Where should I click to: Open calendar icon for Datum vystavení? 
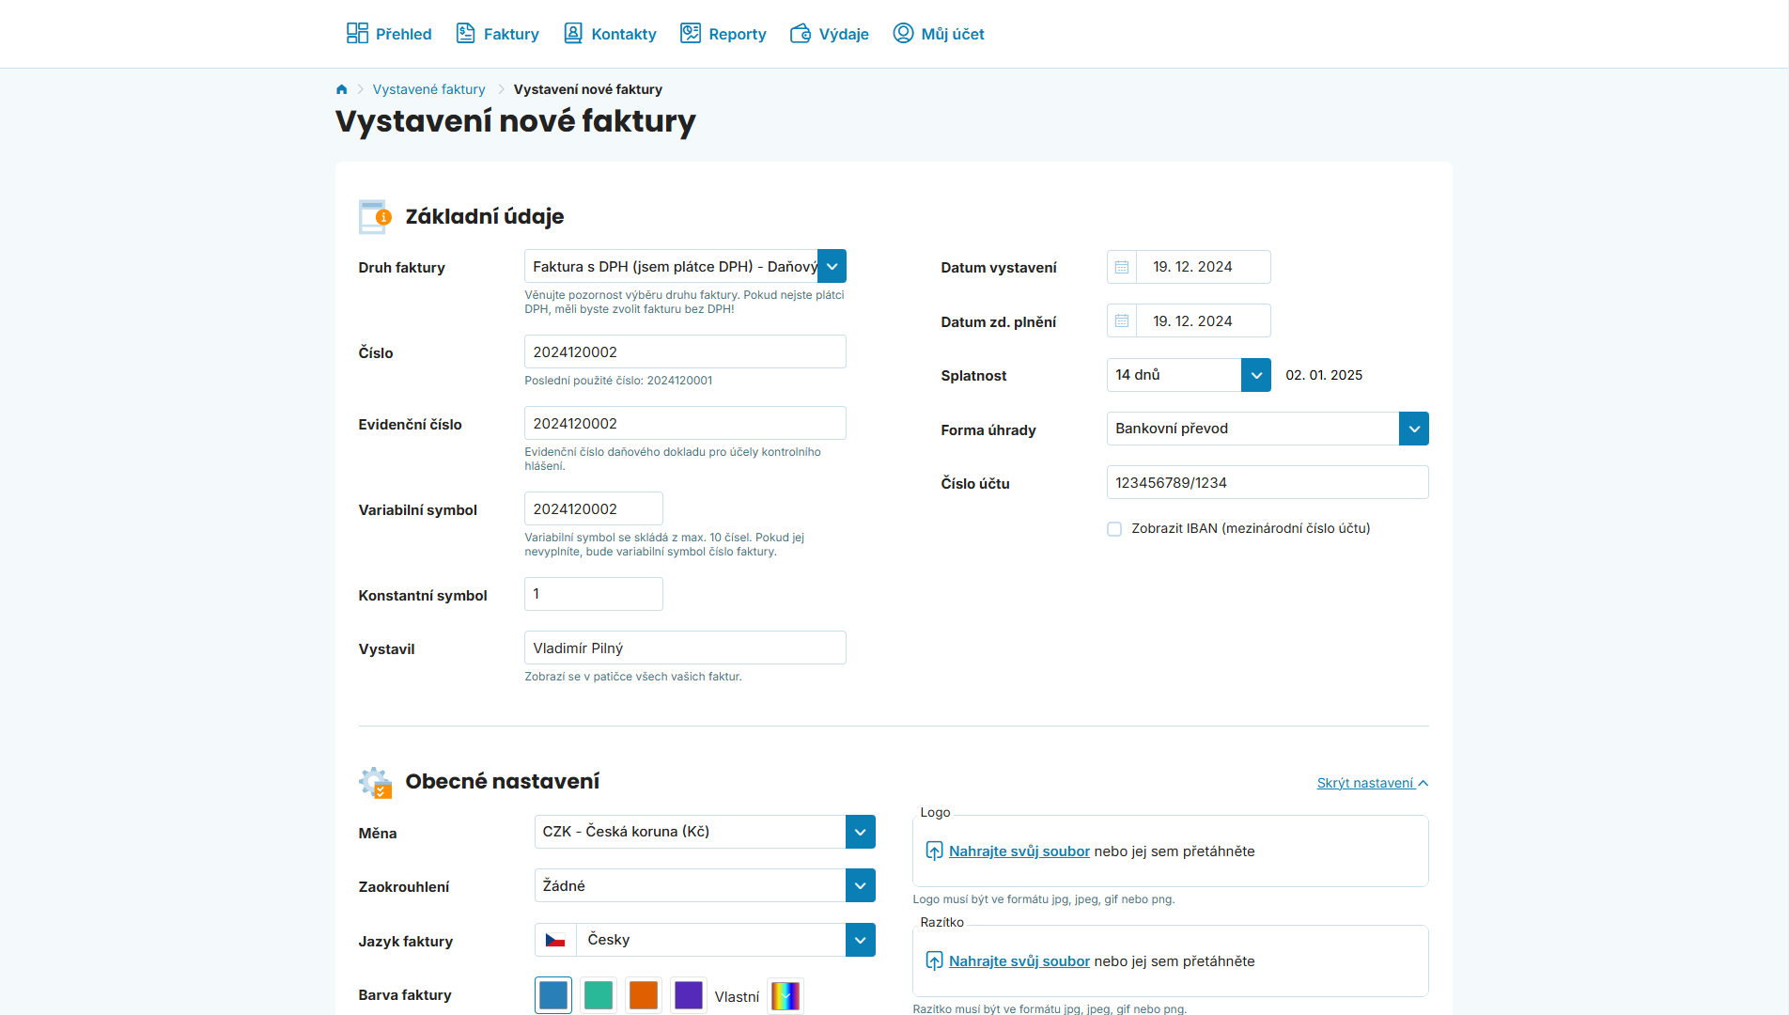(x=1122, y=267)
